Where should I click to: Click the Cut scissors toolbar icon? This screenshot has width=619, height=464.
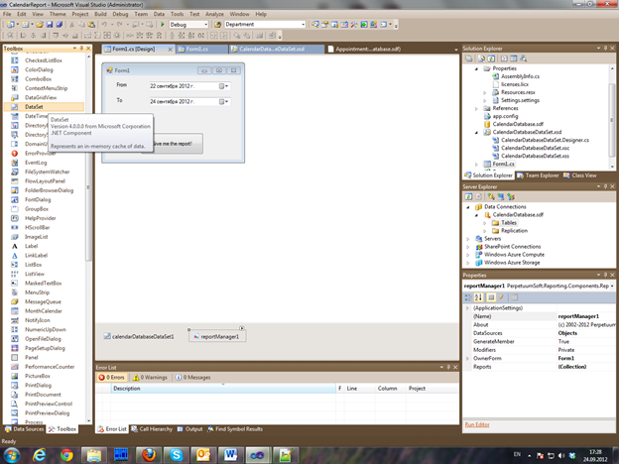coord(71,25)
